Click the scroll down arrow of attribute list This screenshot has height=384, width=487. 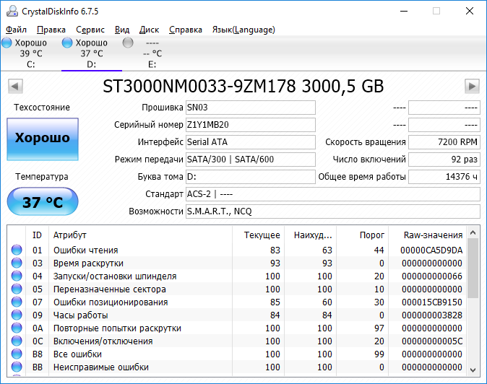473,370
